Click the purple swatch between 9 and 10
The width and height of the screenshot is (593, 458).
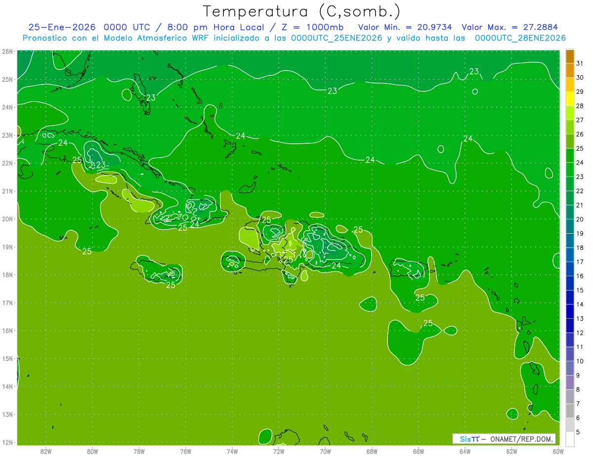570,368
